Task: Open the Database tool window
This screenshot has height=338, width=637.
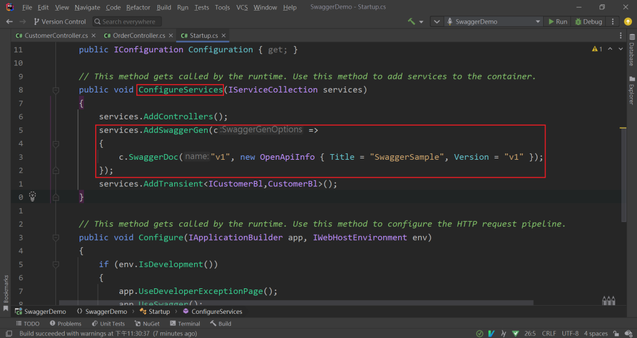Action: point(632,50)
